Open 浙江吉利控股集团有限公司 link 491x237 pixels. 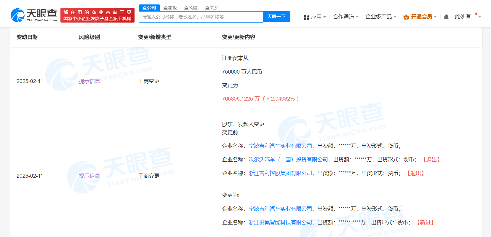pos(280,173)
